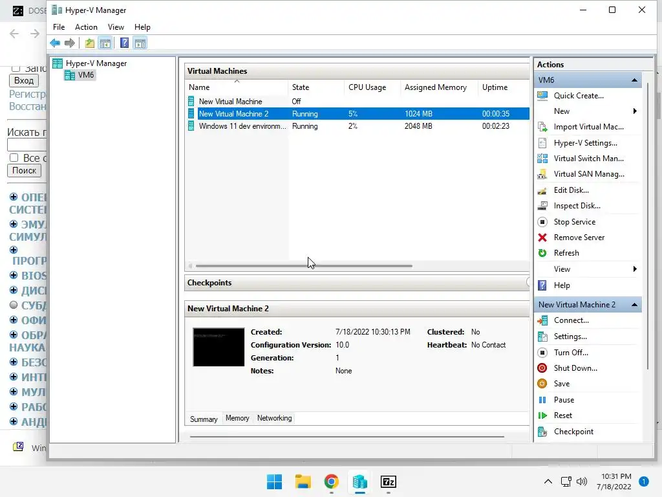The height and width of the screenshot is (497, 662).
Task: Toggle the Все checkbox in background window
Action: (14, 158)
